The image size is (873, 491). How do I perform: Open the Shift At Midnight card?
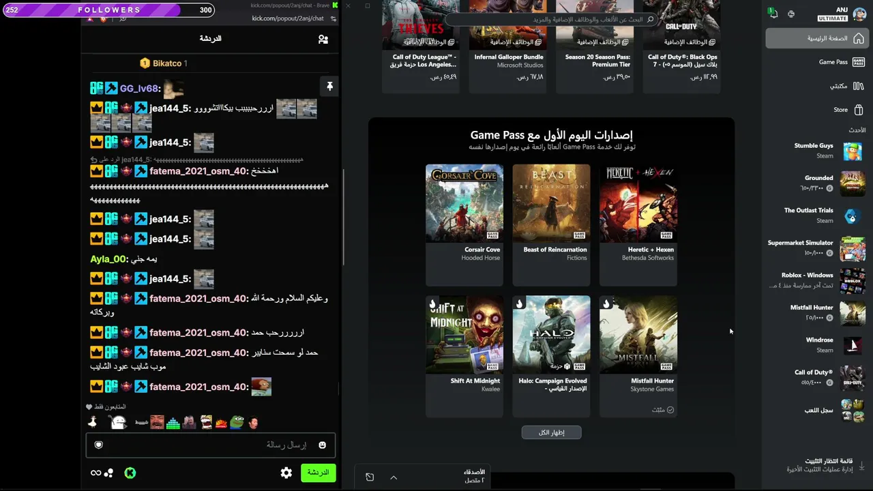(464, 356)
